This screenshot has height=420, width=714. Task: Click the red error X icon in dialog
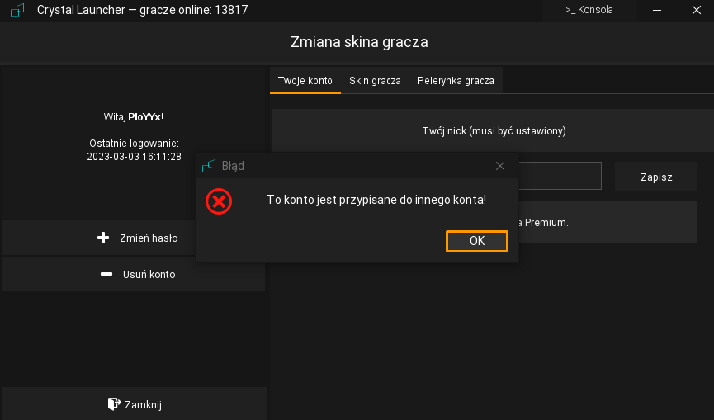click(219, 201)
